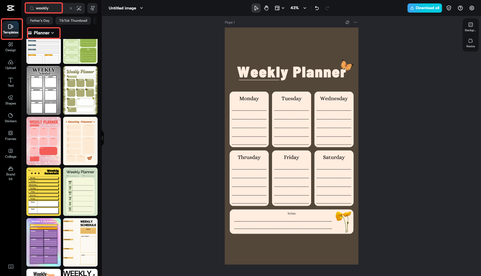Open search by image tool

(x=79, y=8)
